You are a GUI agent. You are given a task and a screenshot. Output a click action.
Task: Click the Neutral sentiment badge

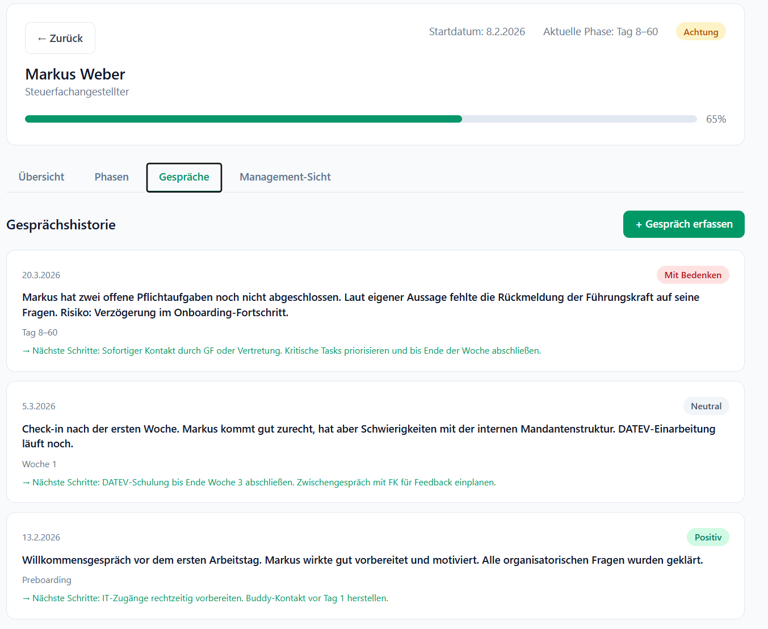(x=706, y=406)
